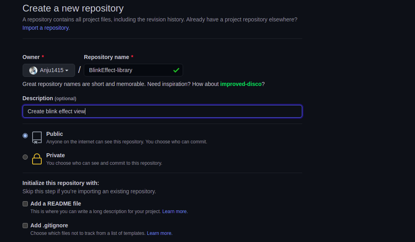The height and width of the screenshot is (242, 415).
Task: Click the "Description" field label
Action: pos(38,98)
